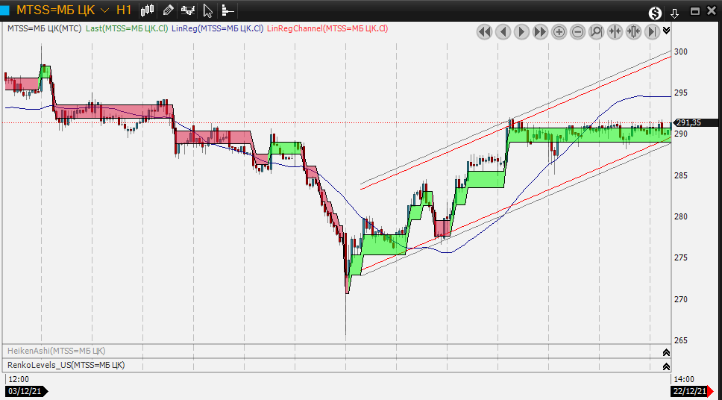The height and width of the screenshot is (400, 722).
Task: Click the 291.35 current price marker
Action: 691,122
